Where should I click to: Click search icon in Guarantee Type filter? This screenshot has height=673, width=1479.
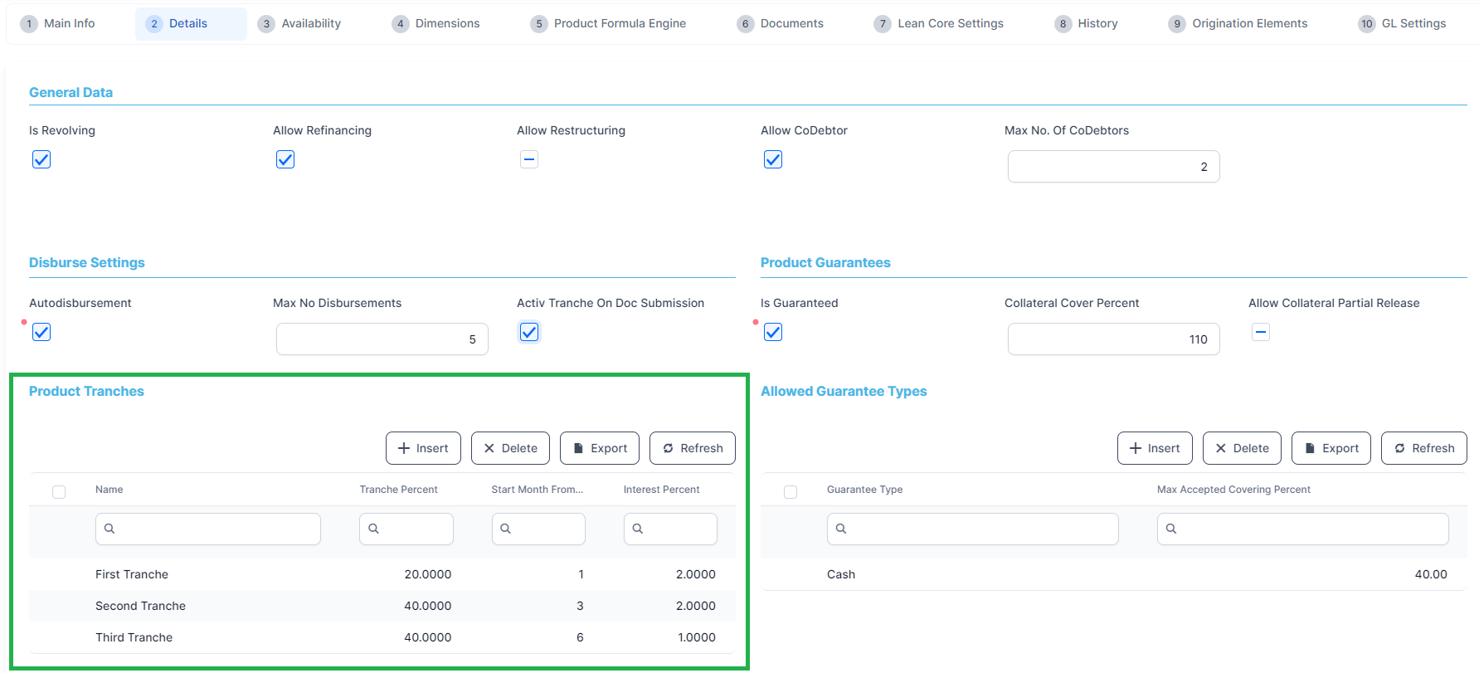tap(841, 529)
